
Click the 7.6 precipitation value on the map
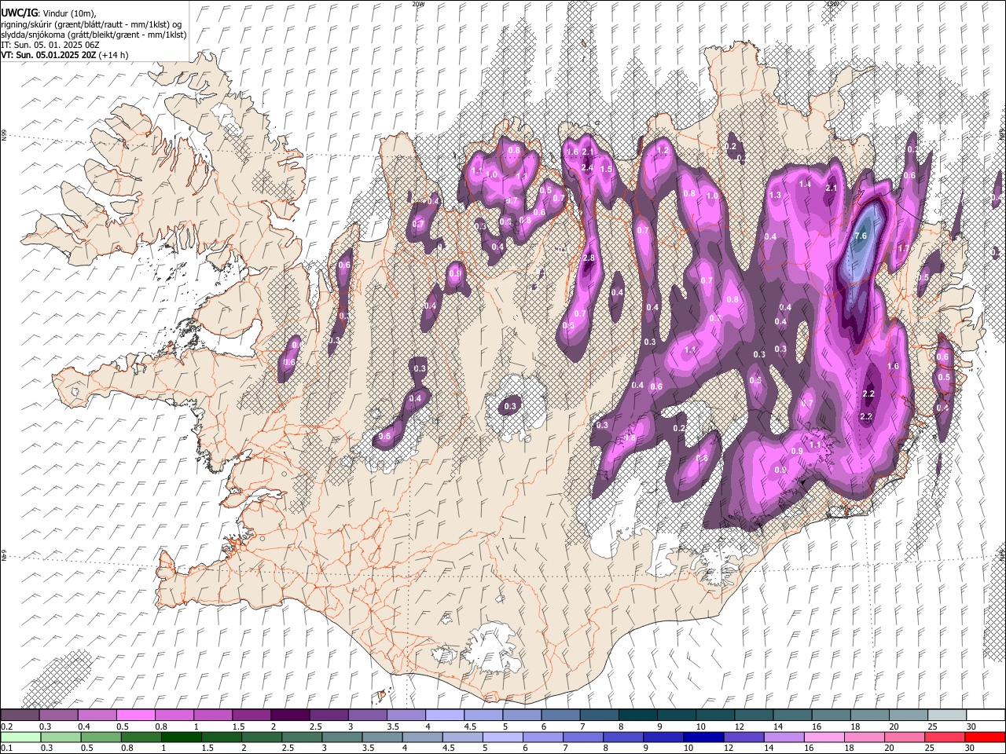(x=860, y=236)
